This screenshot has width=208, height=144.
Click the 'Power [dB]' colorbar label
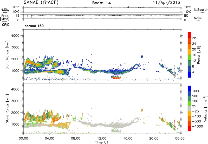point(198,55)
